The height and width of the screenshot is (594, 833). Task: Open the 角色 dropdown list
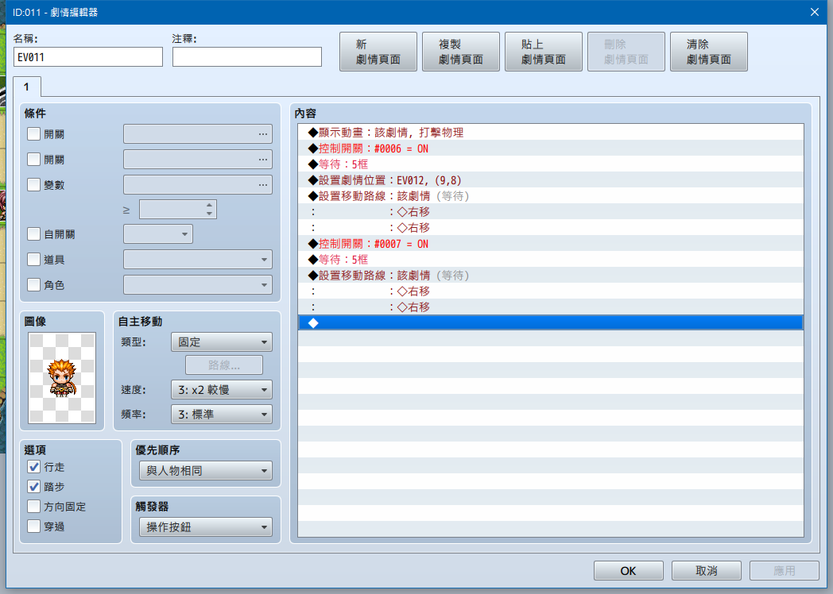click(198, 285)
